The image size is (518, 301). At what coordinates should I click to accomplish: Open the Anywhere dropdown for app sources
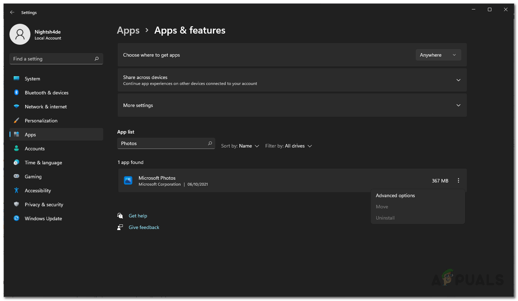[x=438, y=55]
